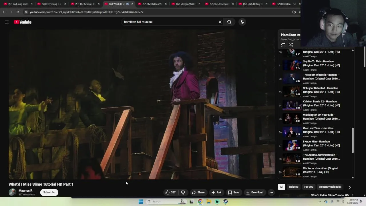Click the install app icon in address bar
Image resolution: width=366 pixels, height=206 pixels.
294,12
